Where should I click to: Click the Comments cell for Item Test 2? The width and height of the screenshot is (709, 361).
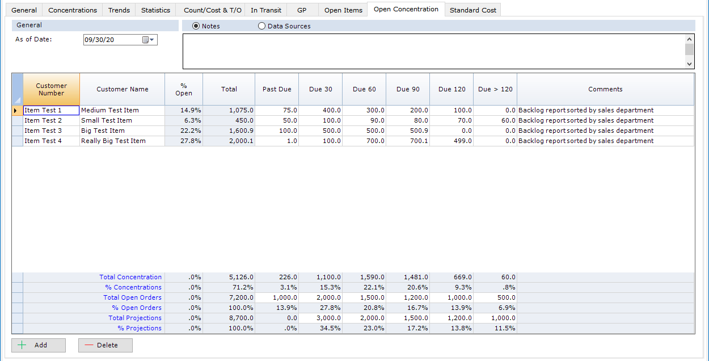pyautogui.click(x=605, y=120)
